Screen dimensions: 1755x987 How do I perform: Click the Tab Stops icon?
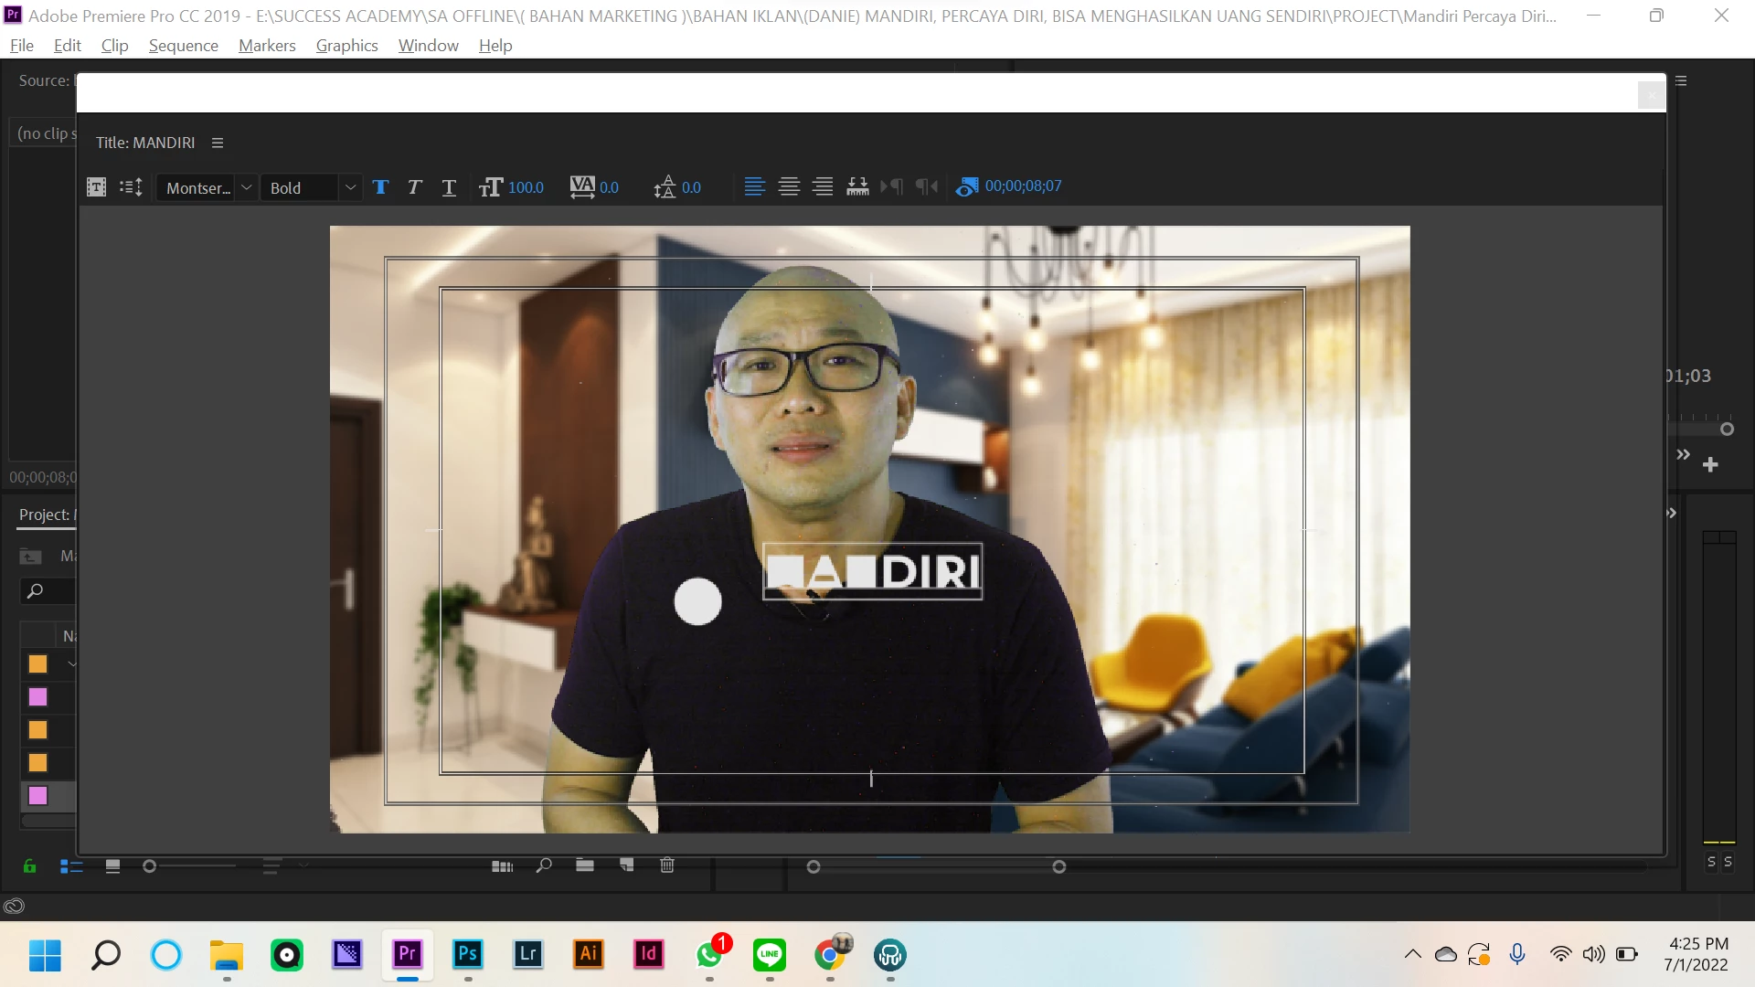(x=857, y=186)
